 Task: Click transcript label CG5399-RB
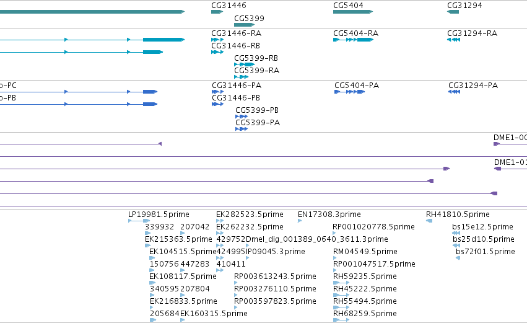(256, 58)
